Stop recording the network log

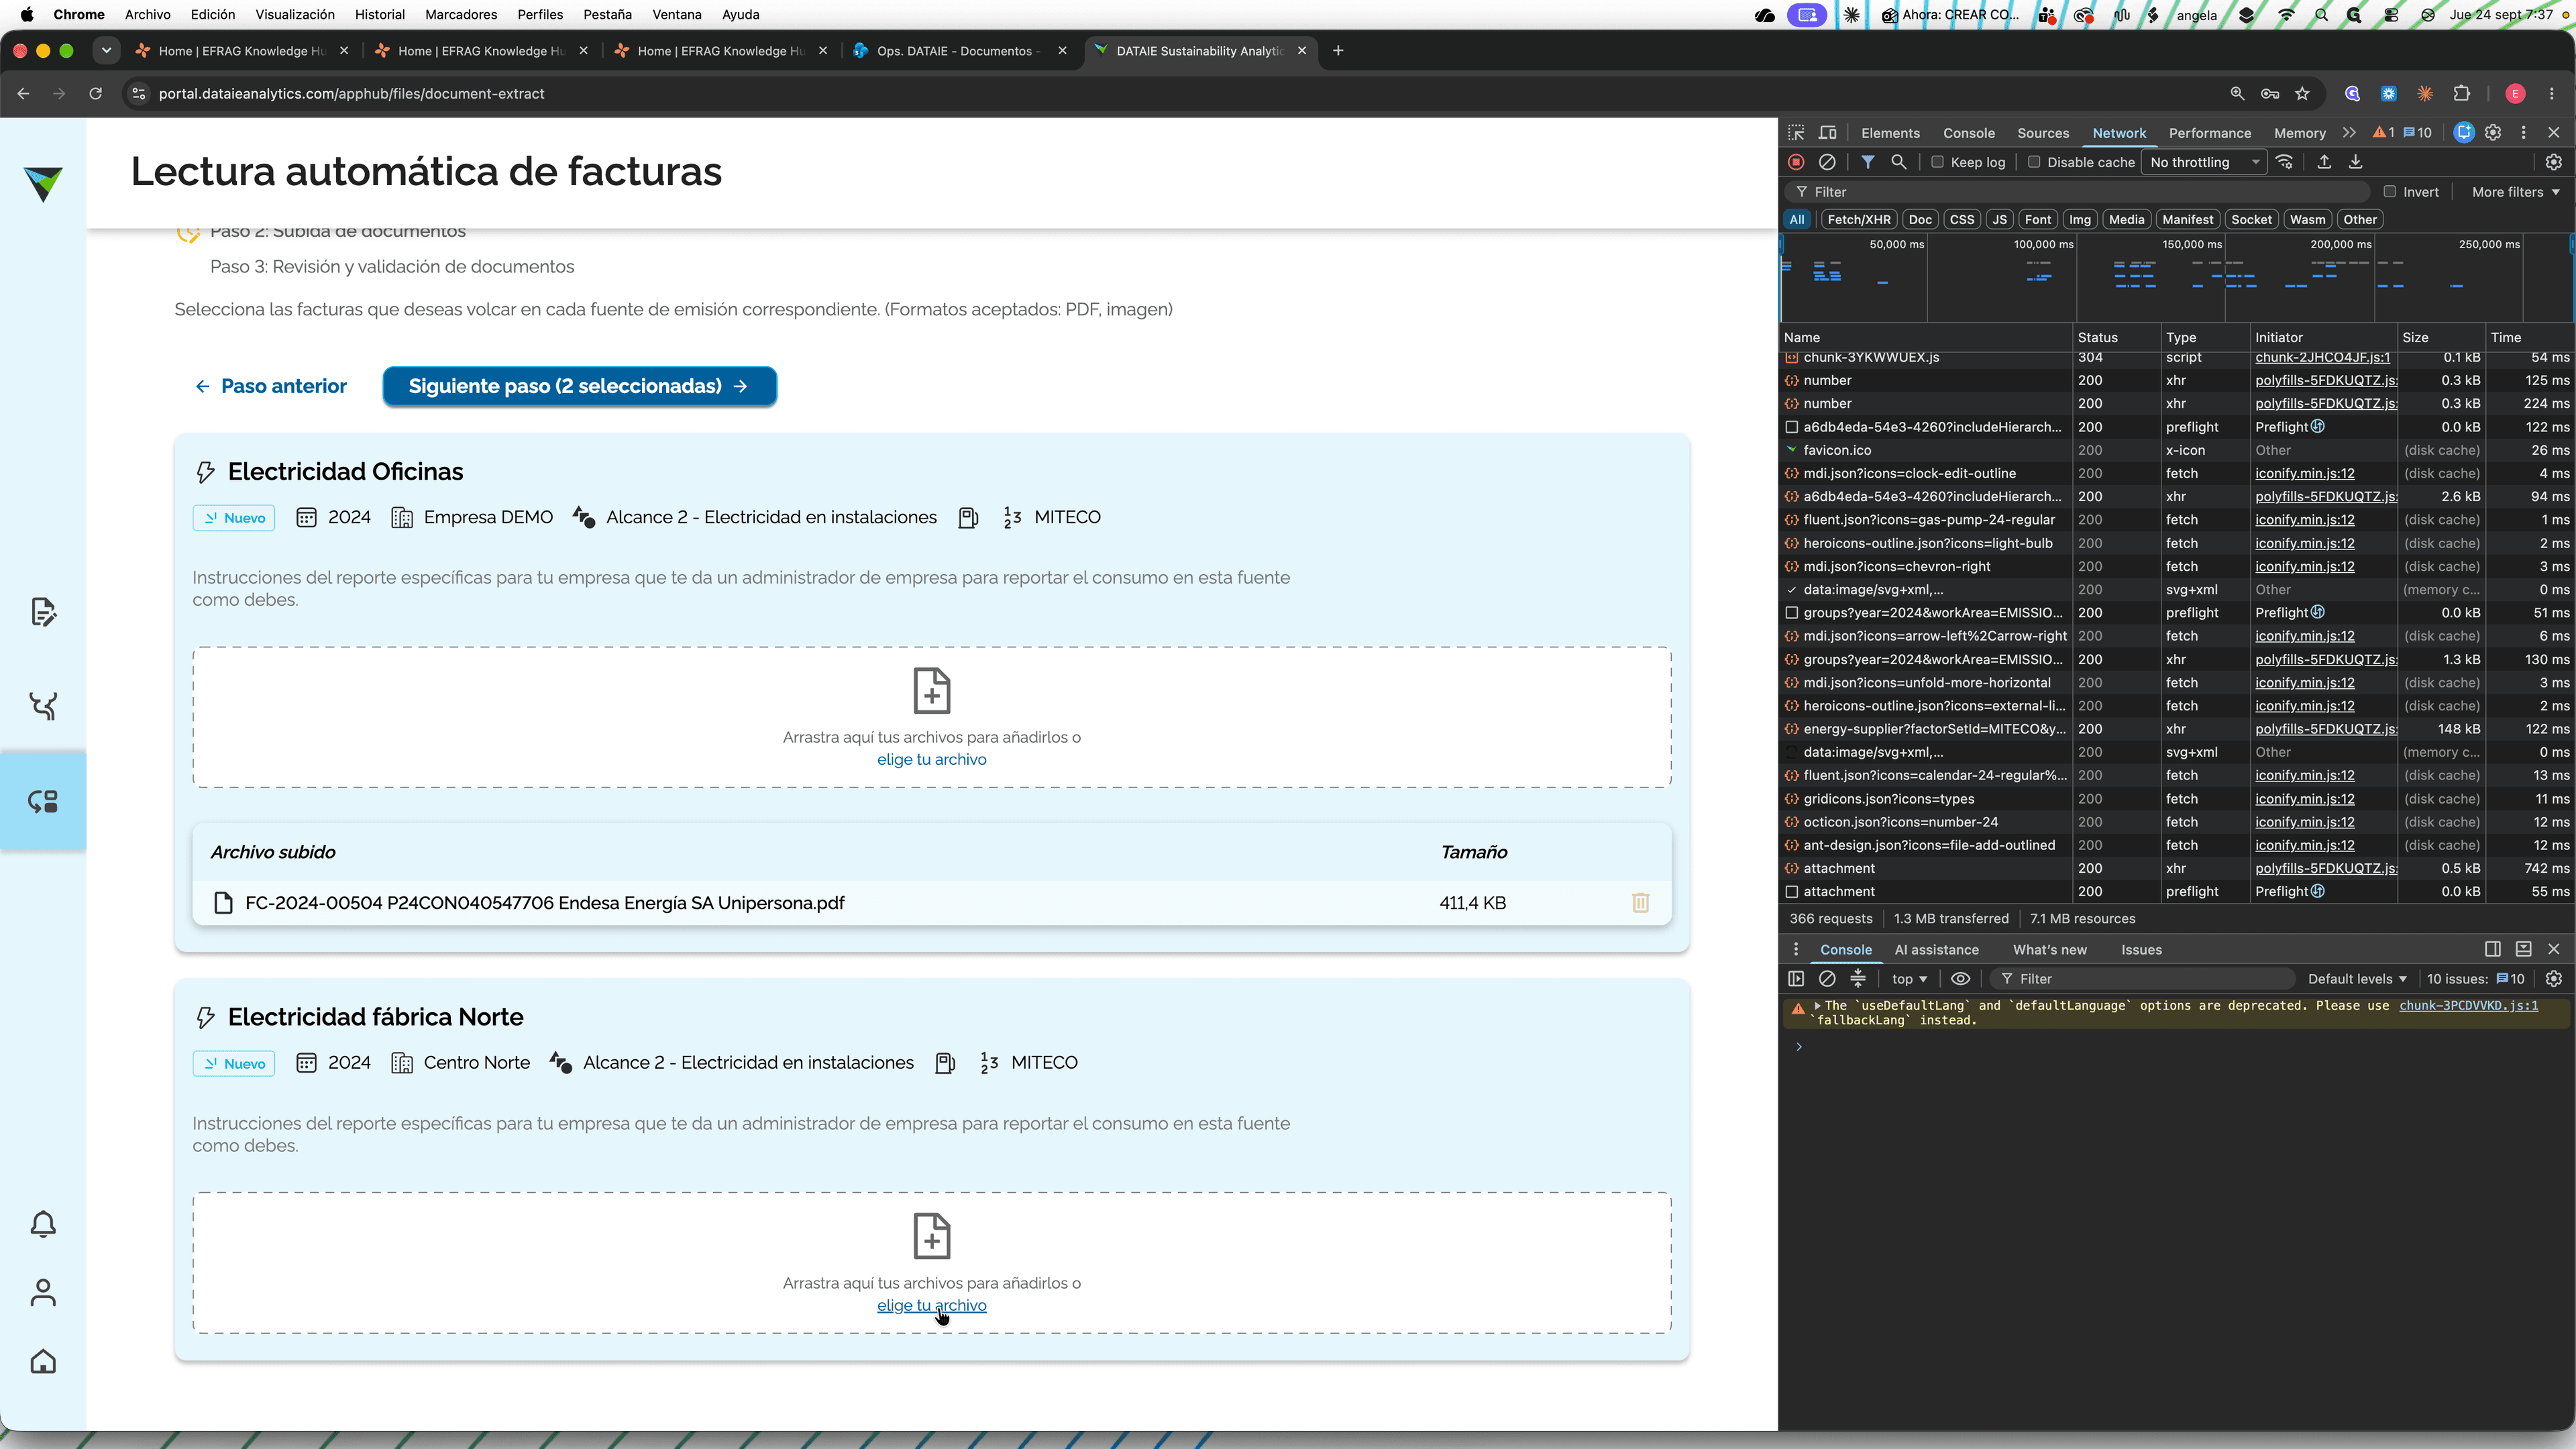pos(1797,162)
